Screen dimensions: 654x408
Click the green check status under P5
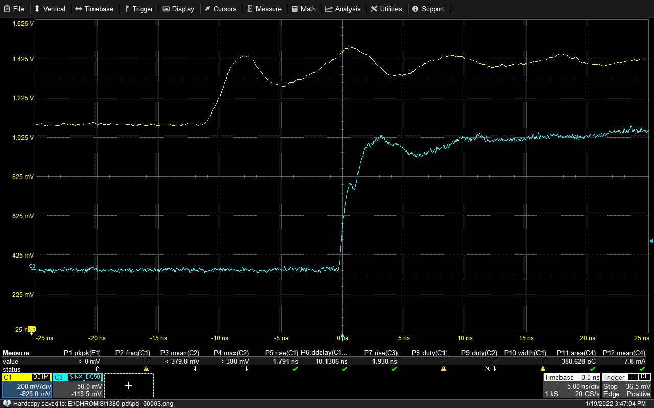point(295,369)
